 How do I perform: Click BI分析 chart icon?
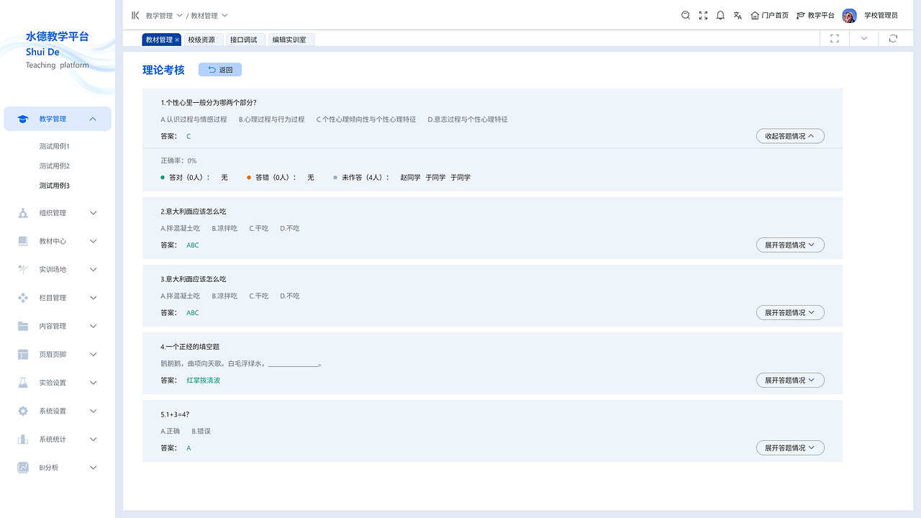click(x=23, y=468)
